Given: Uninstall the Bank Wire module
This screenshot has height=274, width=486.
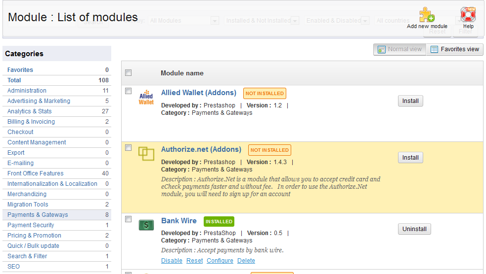Looking at the screenshot, I should pos(414,229).
